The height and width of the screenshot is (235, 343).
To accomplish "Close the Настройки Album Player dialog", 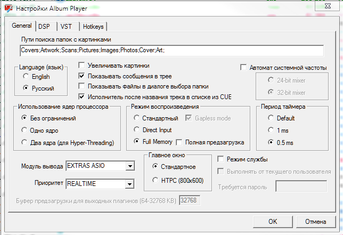I will click(328, 6).
